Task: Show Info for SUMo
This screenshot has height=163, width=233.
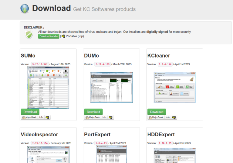Action: 41,117
